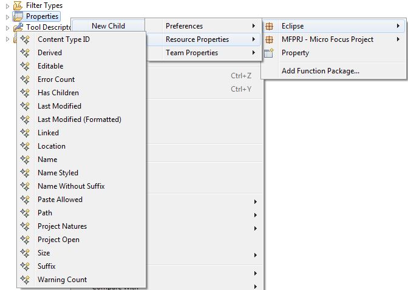This screenshot has width=408, height=290.
Task: Expand the Properties tree node arrow
Action: 7,16
